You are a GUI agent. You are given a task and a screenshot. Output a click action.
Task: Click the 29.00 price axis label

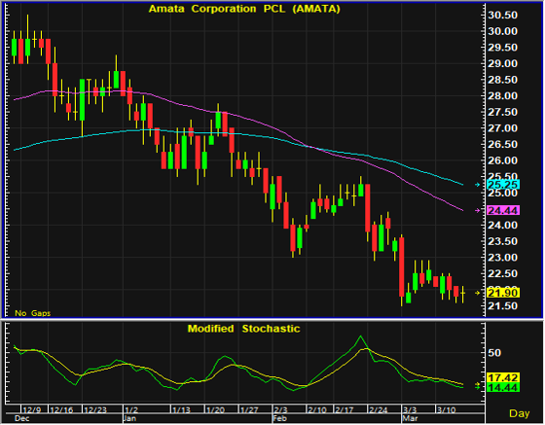(502, 63)
